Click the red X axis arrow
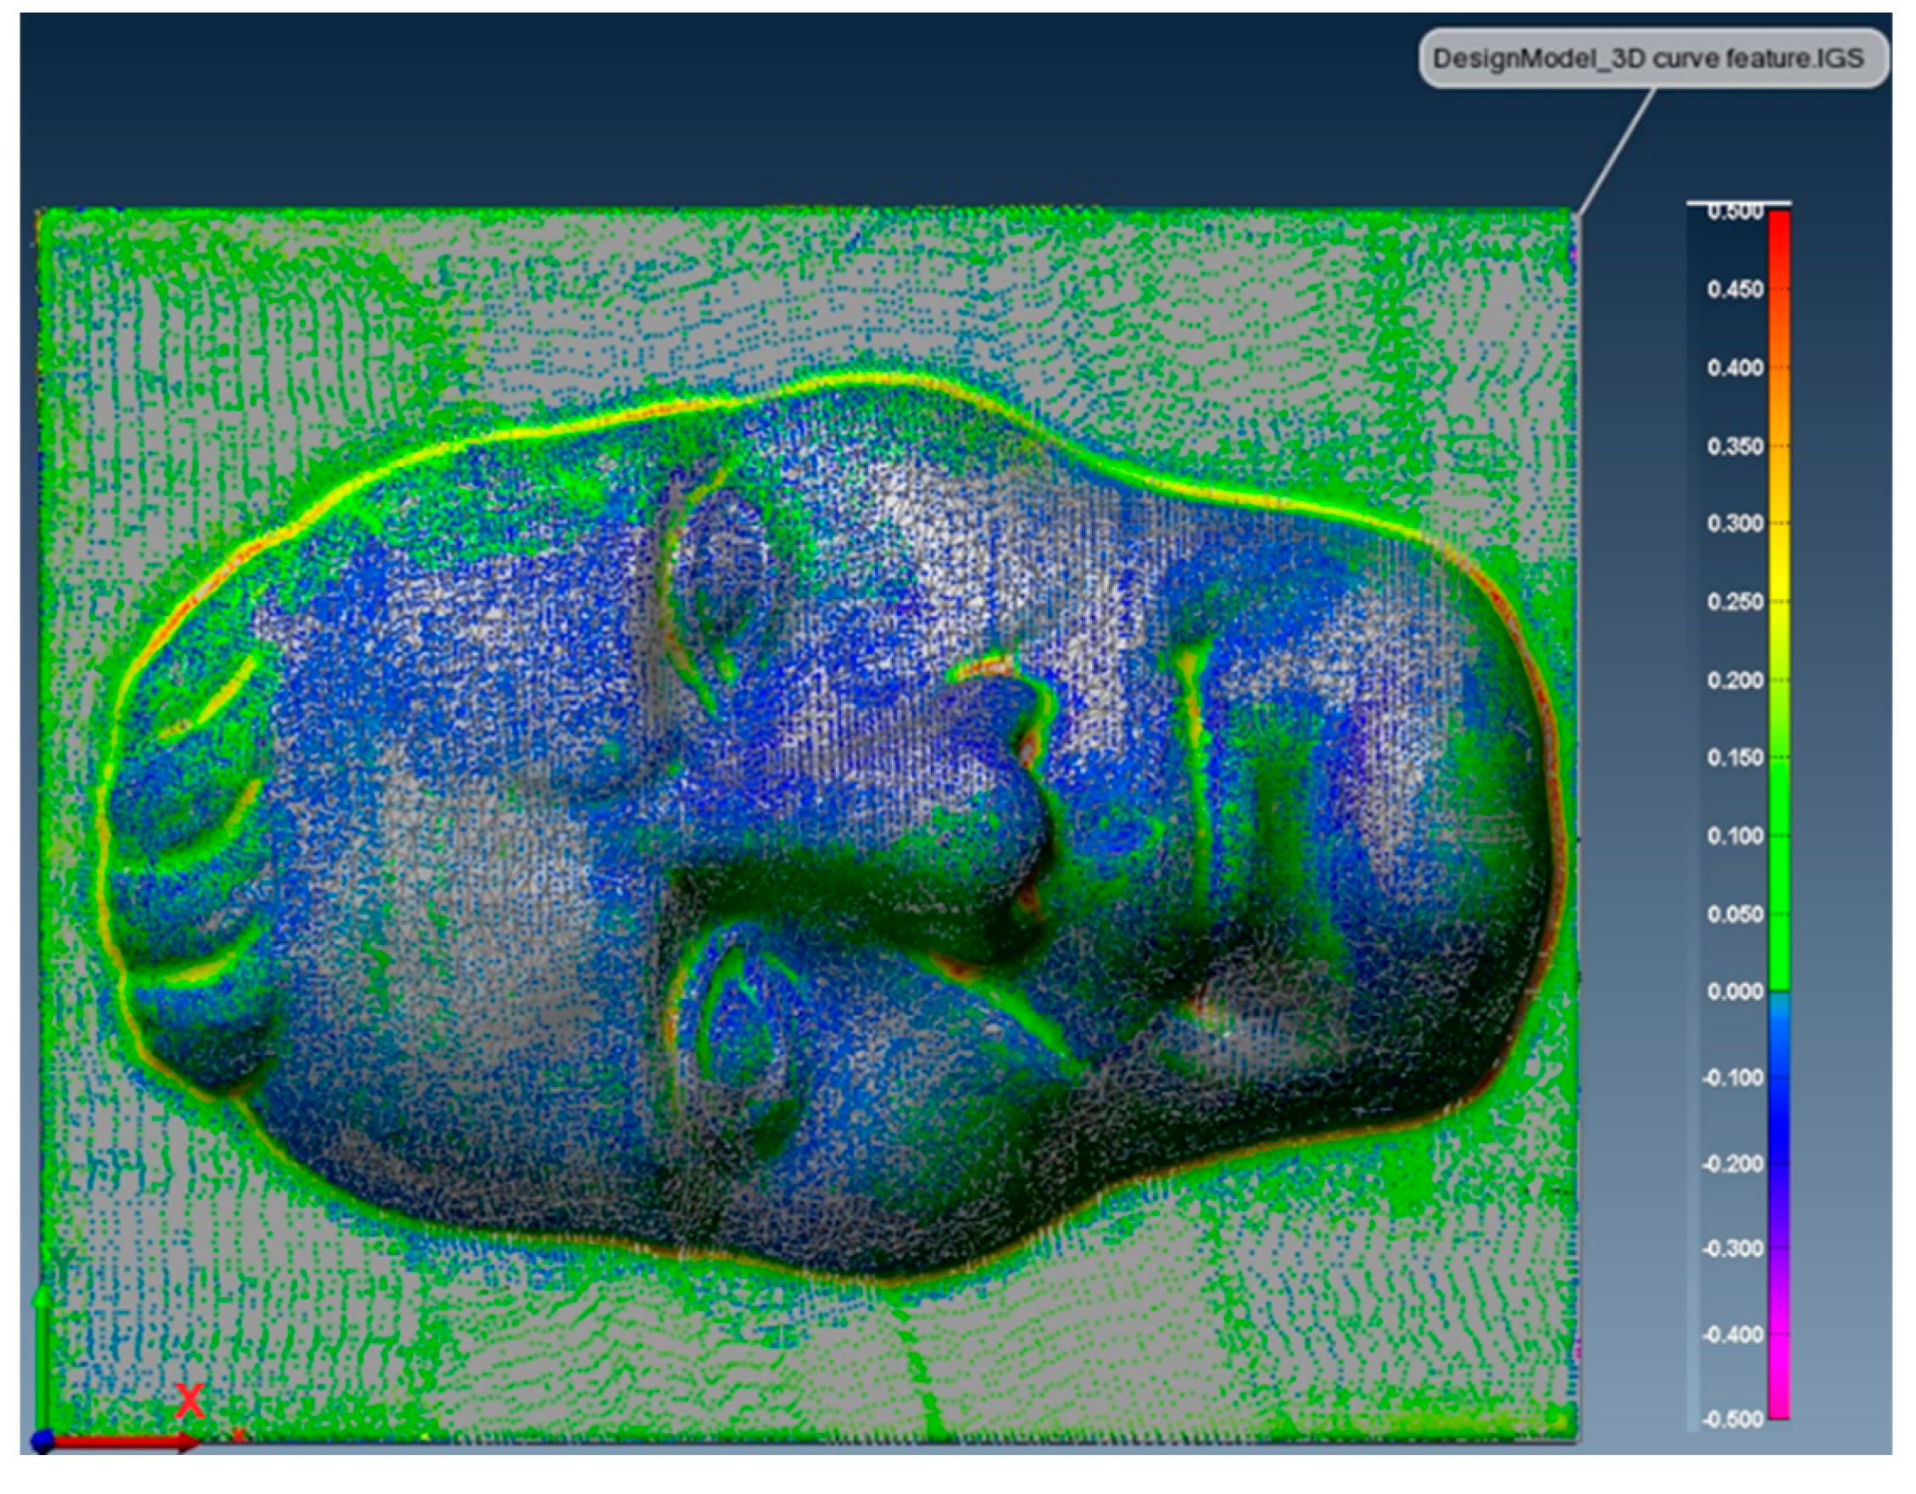 pos(123,1441)
